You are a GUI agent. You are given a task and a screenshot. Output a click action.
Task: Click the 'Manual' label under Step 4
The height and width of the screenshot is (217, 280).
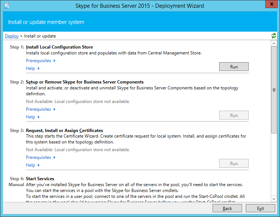point(16,185)
